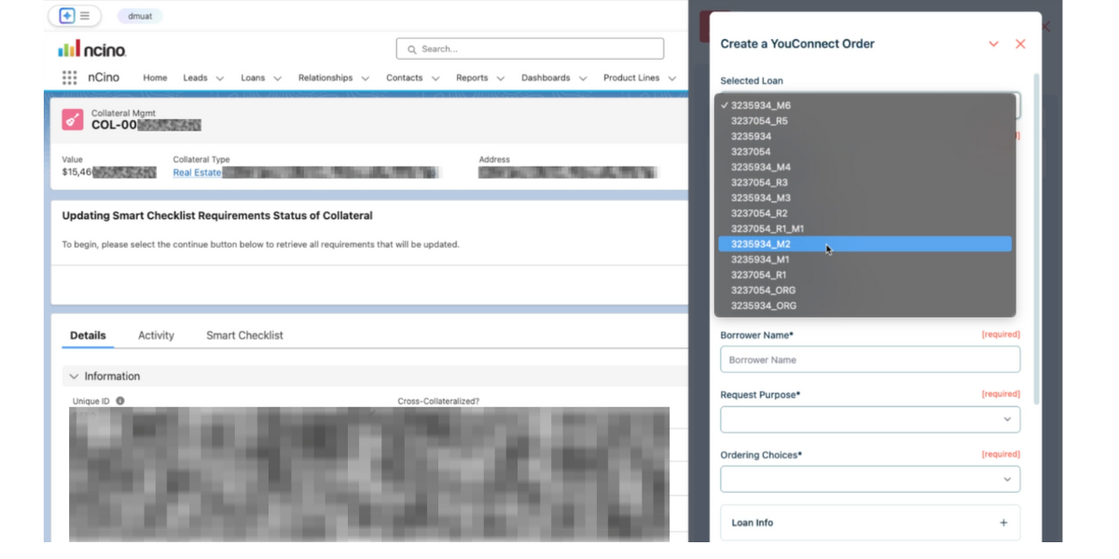Select loan 3237054_R2 in the list
Image resolution: width=1119 pixels, height=559 pixels.
tap(865, 213)
